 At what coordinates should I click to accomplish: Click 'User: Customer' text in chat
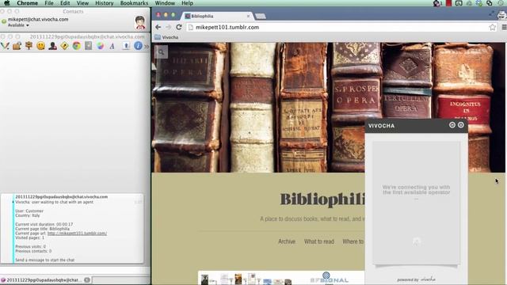pos(29,211)
